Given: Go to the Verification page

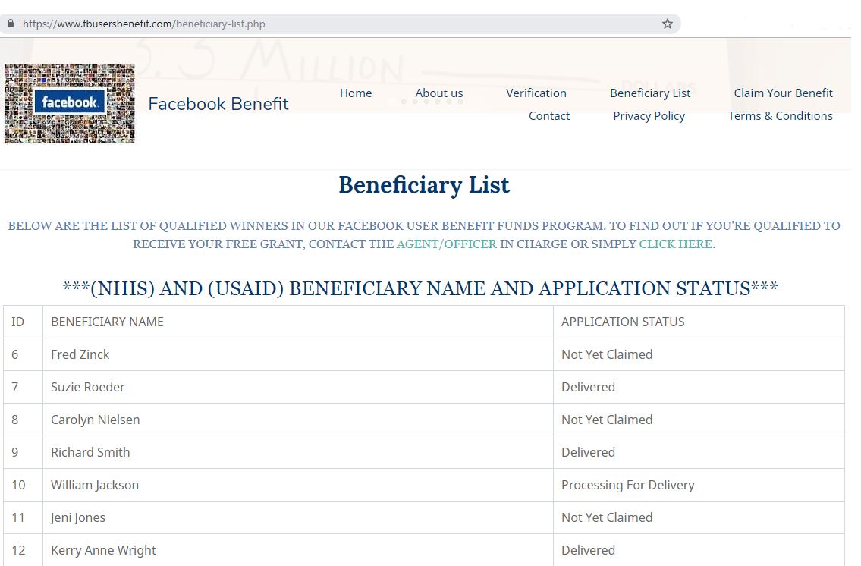Looking at the screenshot, I should coord(536,93).
